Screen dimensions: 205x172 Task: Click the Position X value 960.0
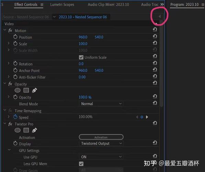pyautogui.click(x=83, y=37)
